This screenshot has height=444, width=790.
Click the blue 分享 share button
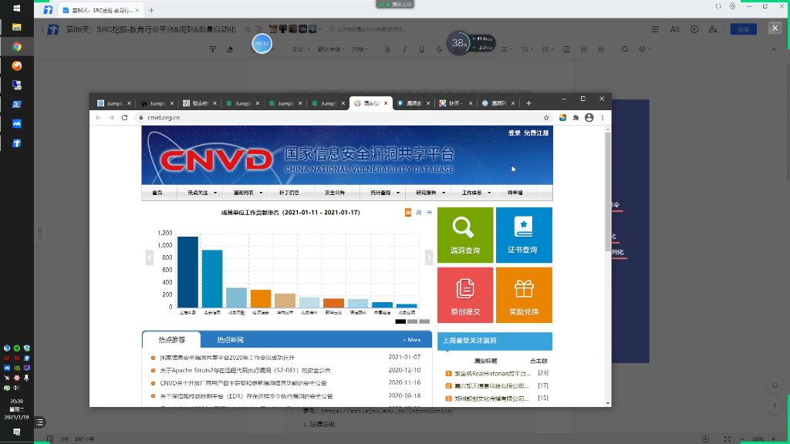(743, 29)
